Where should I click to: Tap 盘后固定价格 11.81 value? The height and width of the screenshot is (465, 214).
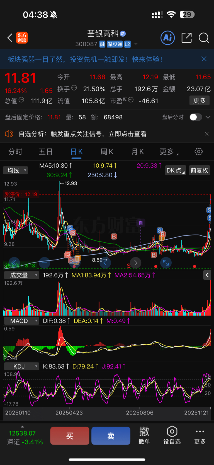tap(54, 117)
